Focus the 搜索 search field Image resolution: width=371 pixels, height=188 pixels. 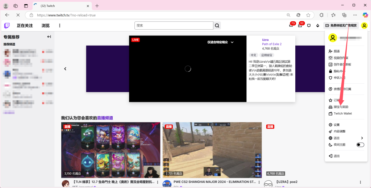coord(174,26)
